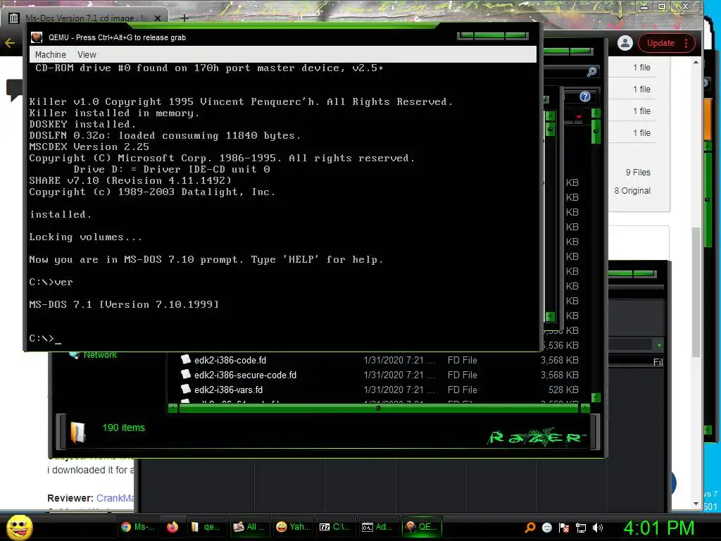Open the View menu in QEMU

coord(87,55)
